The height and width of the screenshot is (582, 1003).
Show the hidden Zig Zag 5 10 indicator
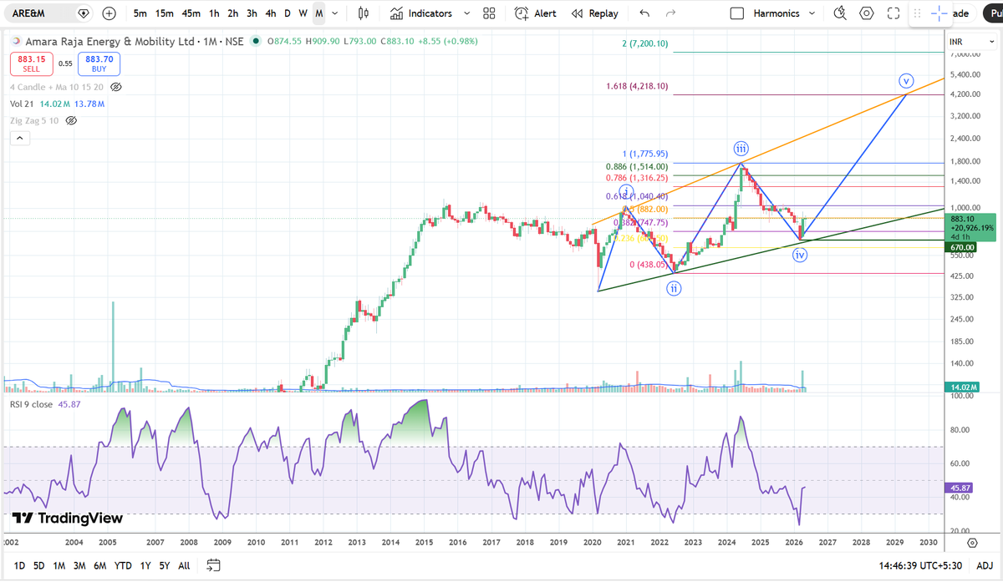(71, 120)
